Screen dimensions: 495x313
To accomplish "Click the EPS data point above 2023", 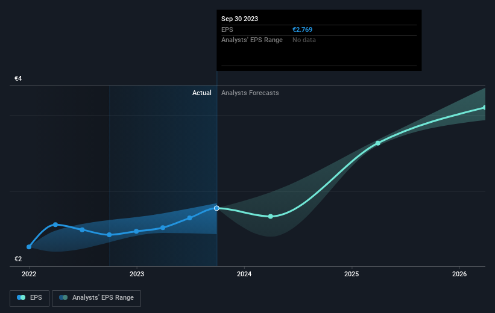I will 136,231.
